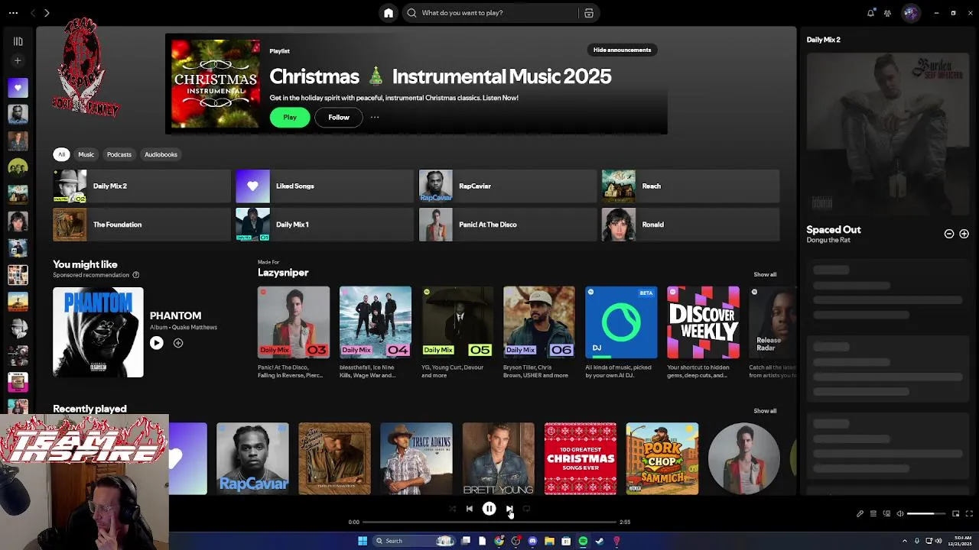Open the Create playlist plus menu

click(18, 60)
